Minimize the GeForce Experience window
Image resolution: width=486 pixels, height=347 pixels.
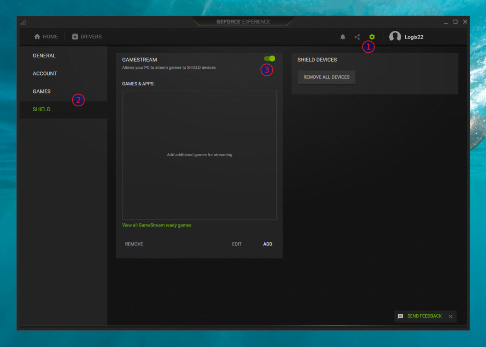445,22
